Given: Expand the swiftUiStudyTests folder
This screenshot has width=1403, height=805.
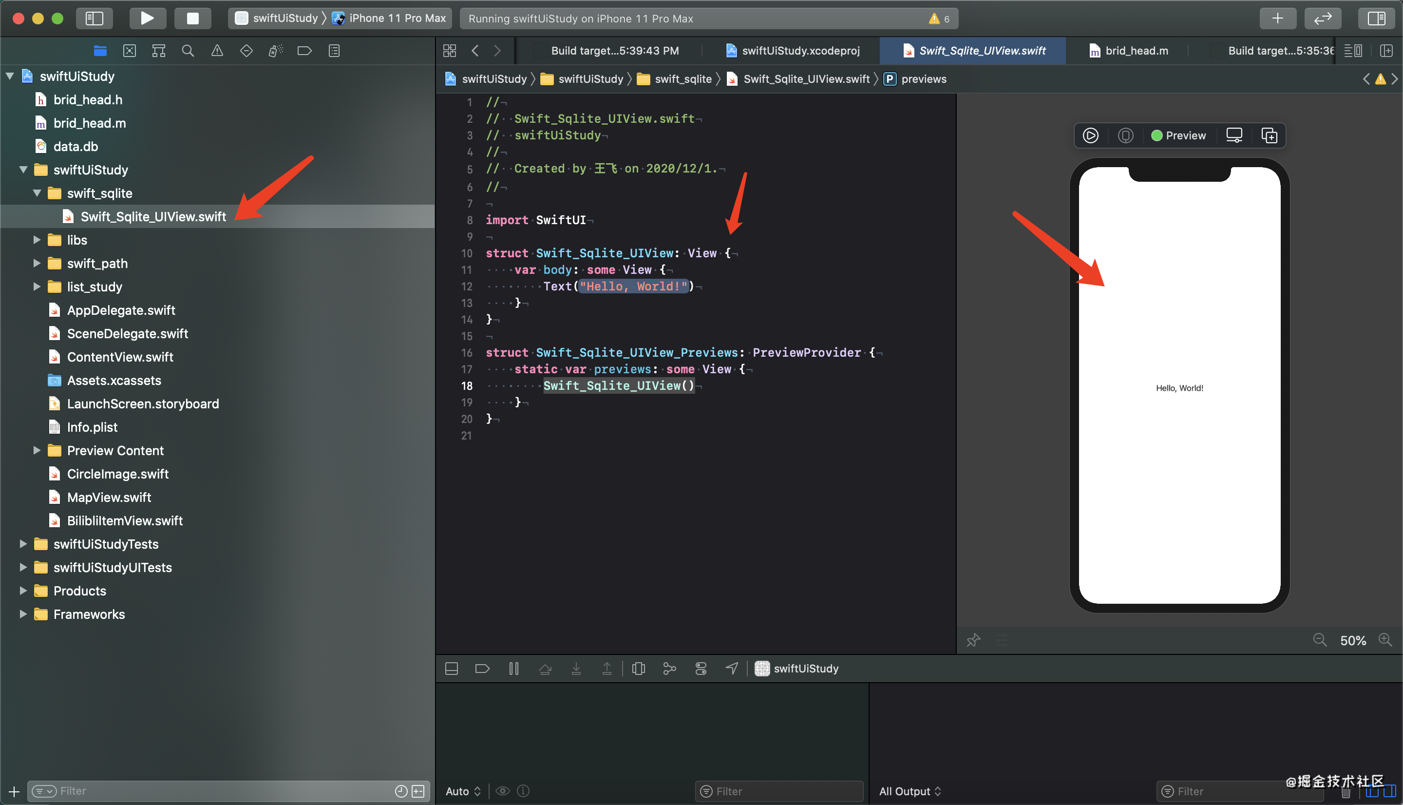Looking at the screenshot, I should pos(23,544).
